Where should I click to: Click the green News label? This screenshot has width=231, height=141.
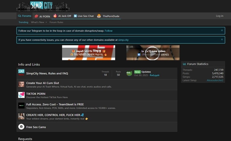pyautogui.click(x=137, y=72)
